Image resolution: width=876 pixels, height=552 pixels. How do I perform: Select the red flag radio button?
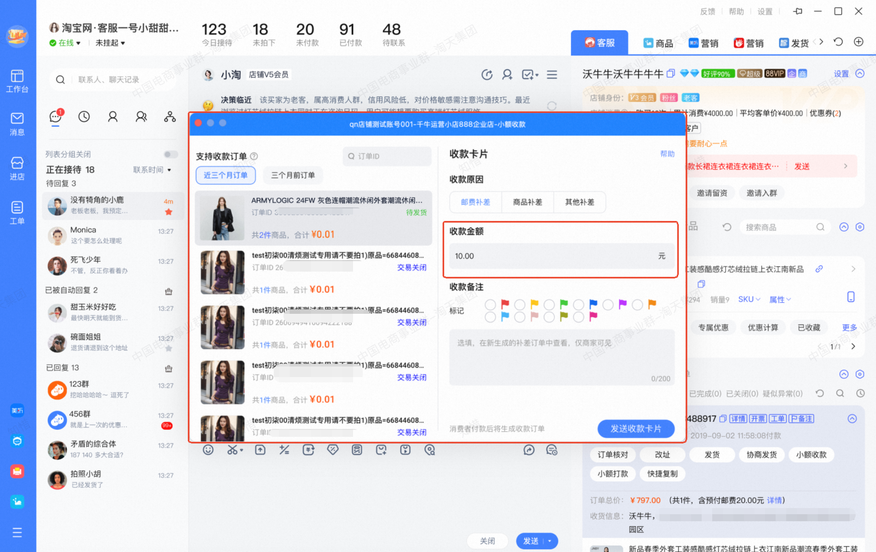490,305
